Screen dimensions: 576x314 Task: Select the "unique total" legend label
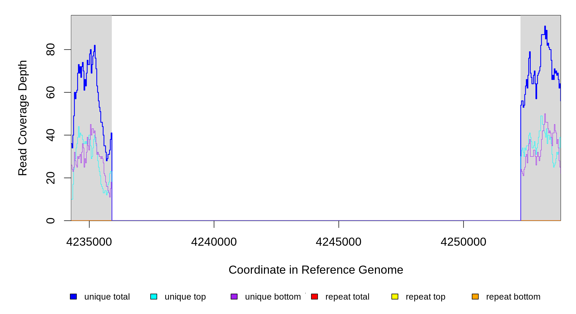pyautogui.click(x=107, y=297)
